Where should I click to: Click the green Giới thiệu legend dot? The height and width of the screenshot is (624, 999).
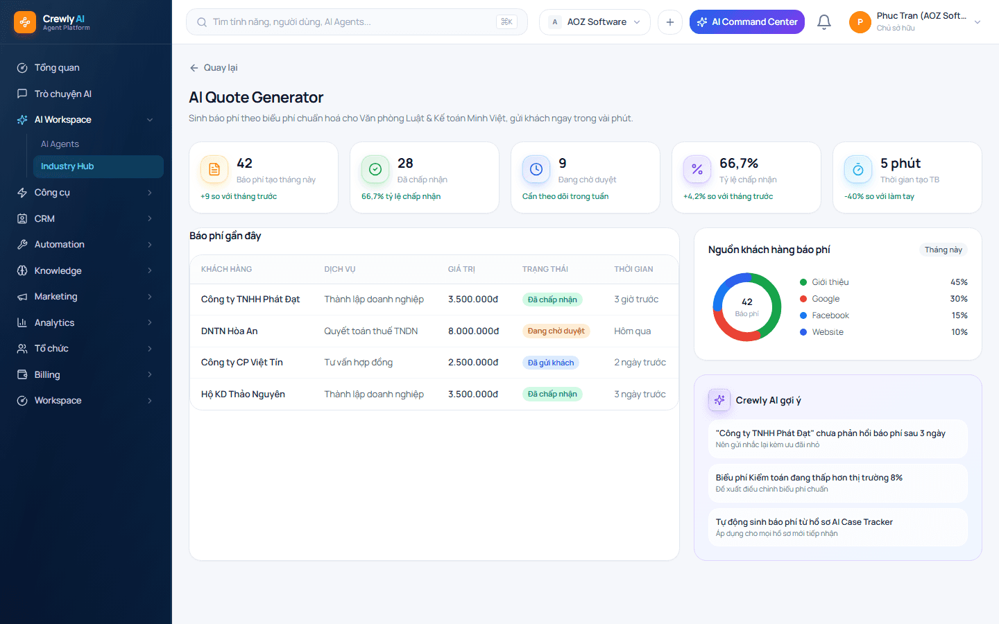pyautogui.click(x=803, y=282)
